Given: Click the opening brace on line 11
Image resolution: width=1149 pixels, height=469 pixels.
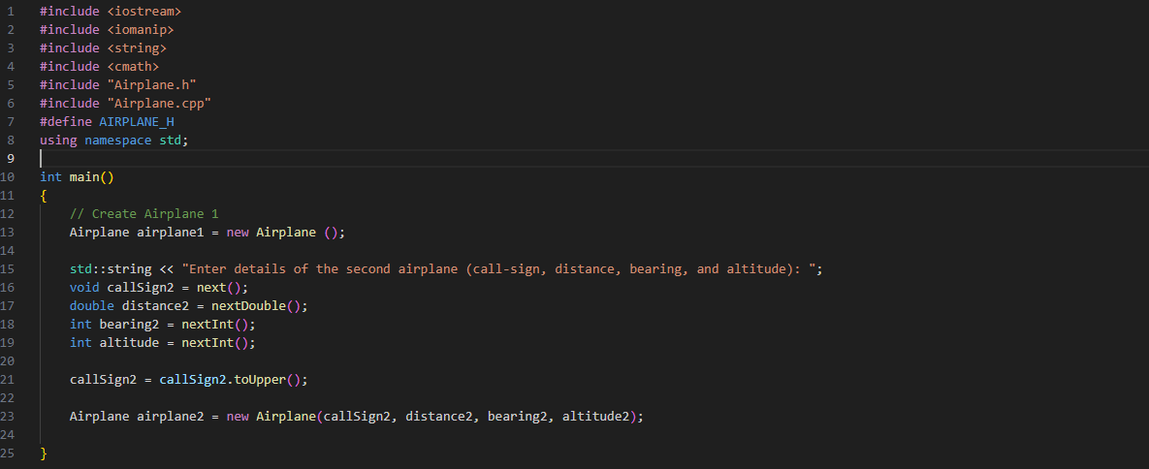Looking at the screenshot, I should click(44, 196).
